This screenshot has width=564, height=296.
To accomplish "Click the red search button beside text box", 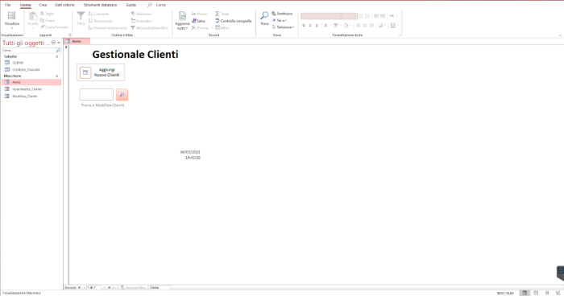I will click(x=122, y=95).
